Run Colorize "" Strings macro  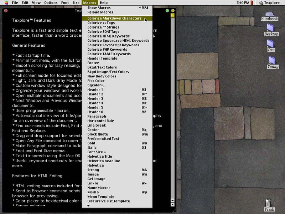tap(117, 27)
